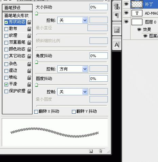Toggle lock icon beside 纹理
The image size is (158, 162).
pos(29,36)
